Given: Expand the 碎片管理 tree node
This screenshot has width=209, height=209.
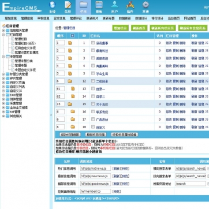Looking at the screenshot, I should pos(3,79).
